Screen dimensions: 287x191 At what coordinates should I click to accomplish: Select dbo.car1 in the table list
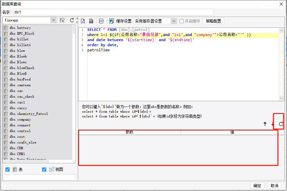coord(17,103)
